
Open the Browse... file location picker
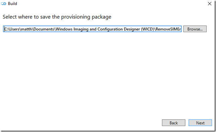tap(195, 29)
